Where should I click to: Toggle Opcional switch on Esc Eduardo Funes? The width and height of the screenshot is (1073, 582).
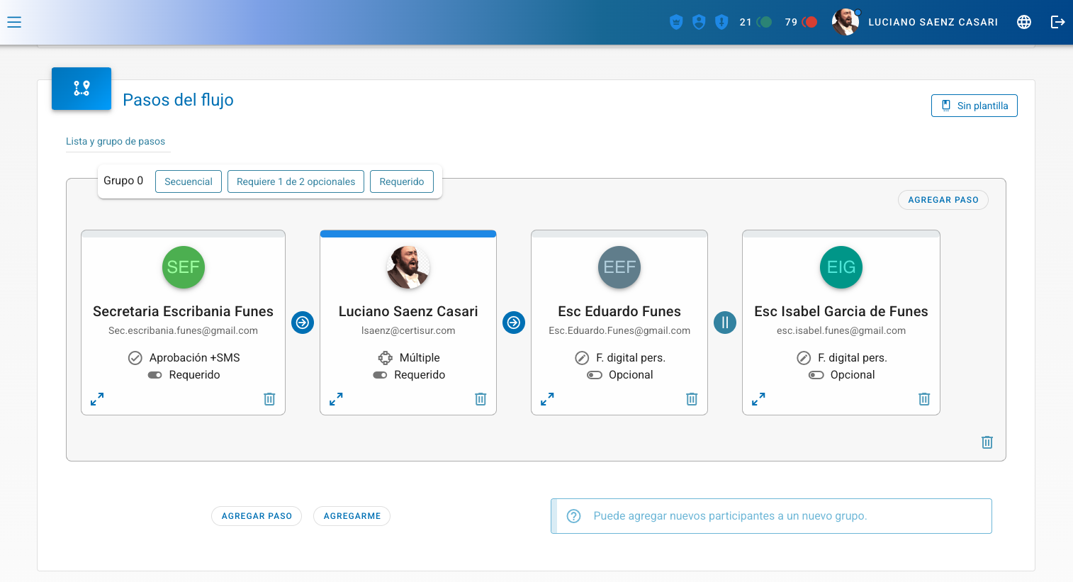point(594,375)
